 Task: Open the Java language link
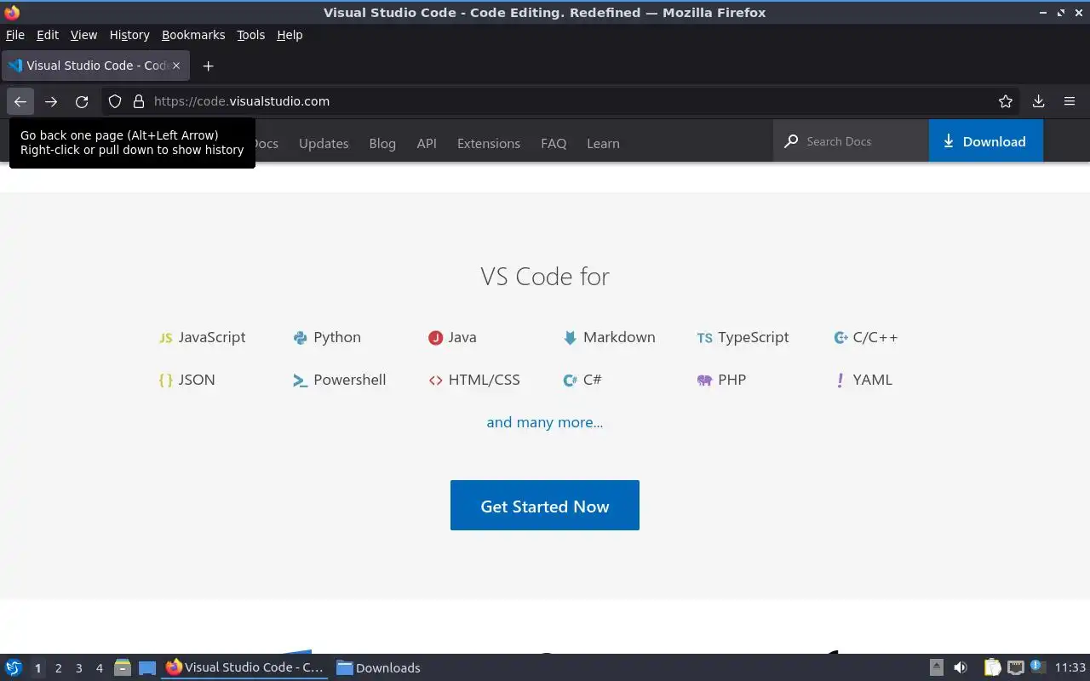[x=462, y=337]
